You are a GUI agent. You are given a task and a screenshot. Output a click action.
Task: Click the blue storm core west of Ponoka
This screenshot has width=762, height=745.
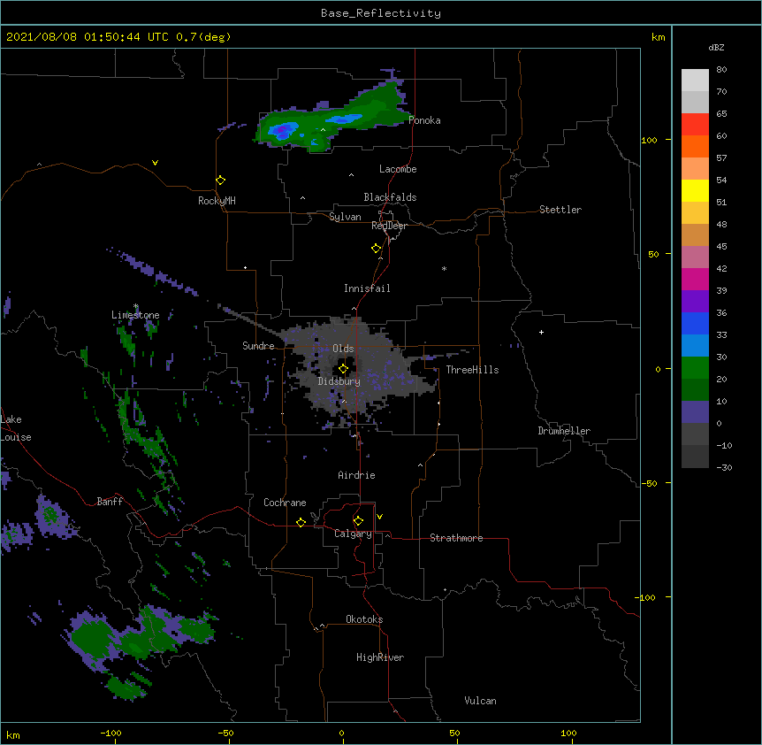284,130
